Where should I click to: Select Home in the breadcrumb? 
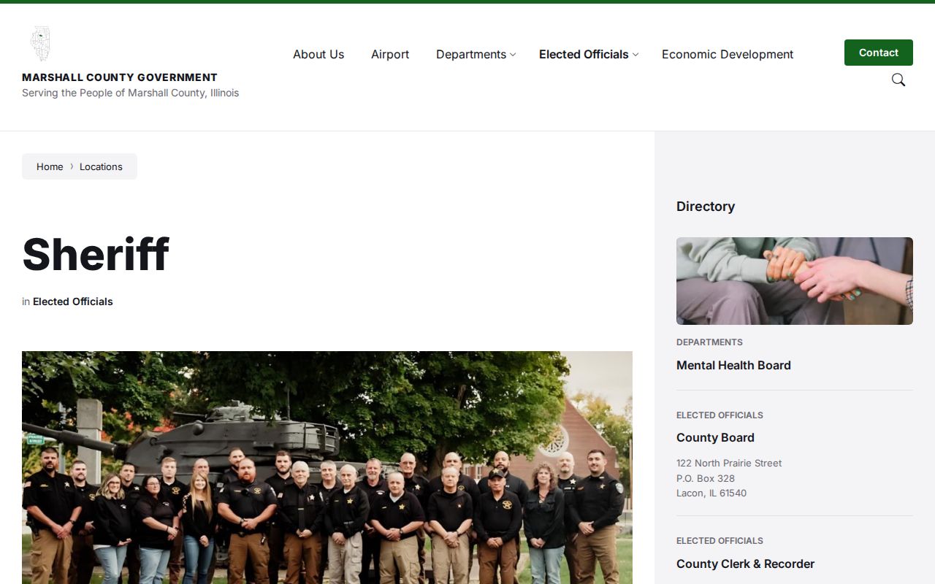coord(50,166)
